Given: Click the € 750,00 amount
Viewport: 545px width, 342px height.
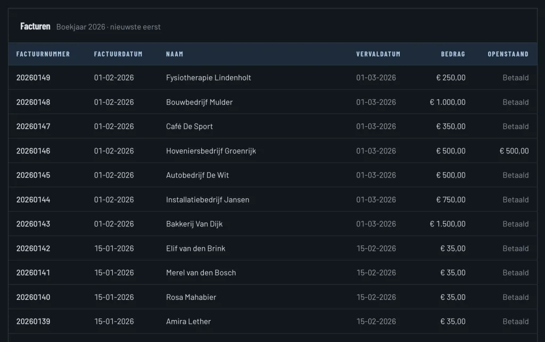Looking at the screenshot, I should [451, 200].
